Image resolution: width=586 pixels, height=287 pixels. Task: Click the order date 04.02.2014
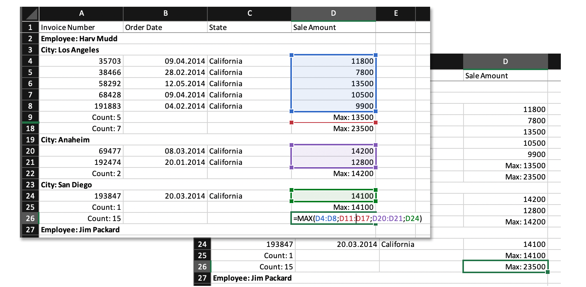(x=165, y=106)
